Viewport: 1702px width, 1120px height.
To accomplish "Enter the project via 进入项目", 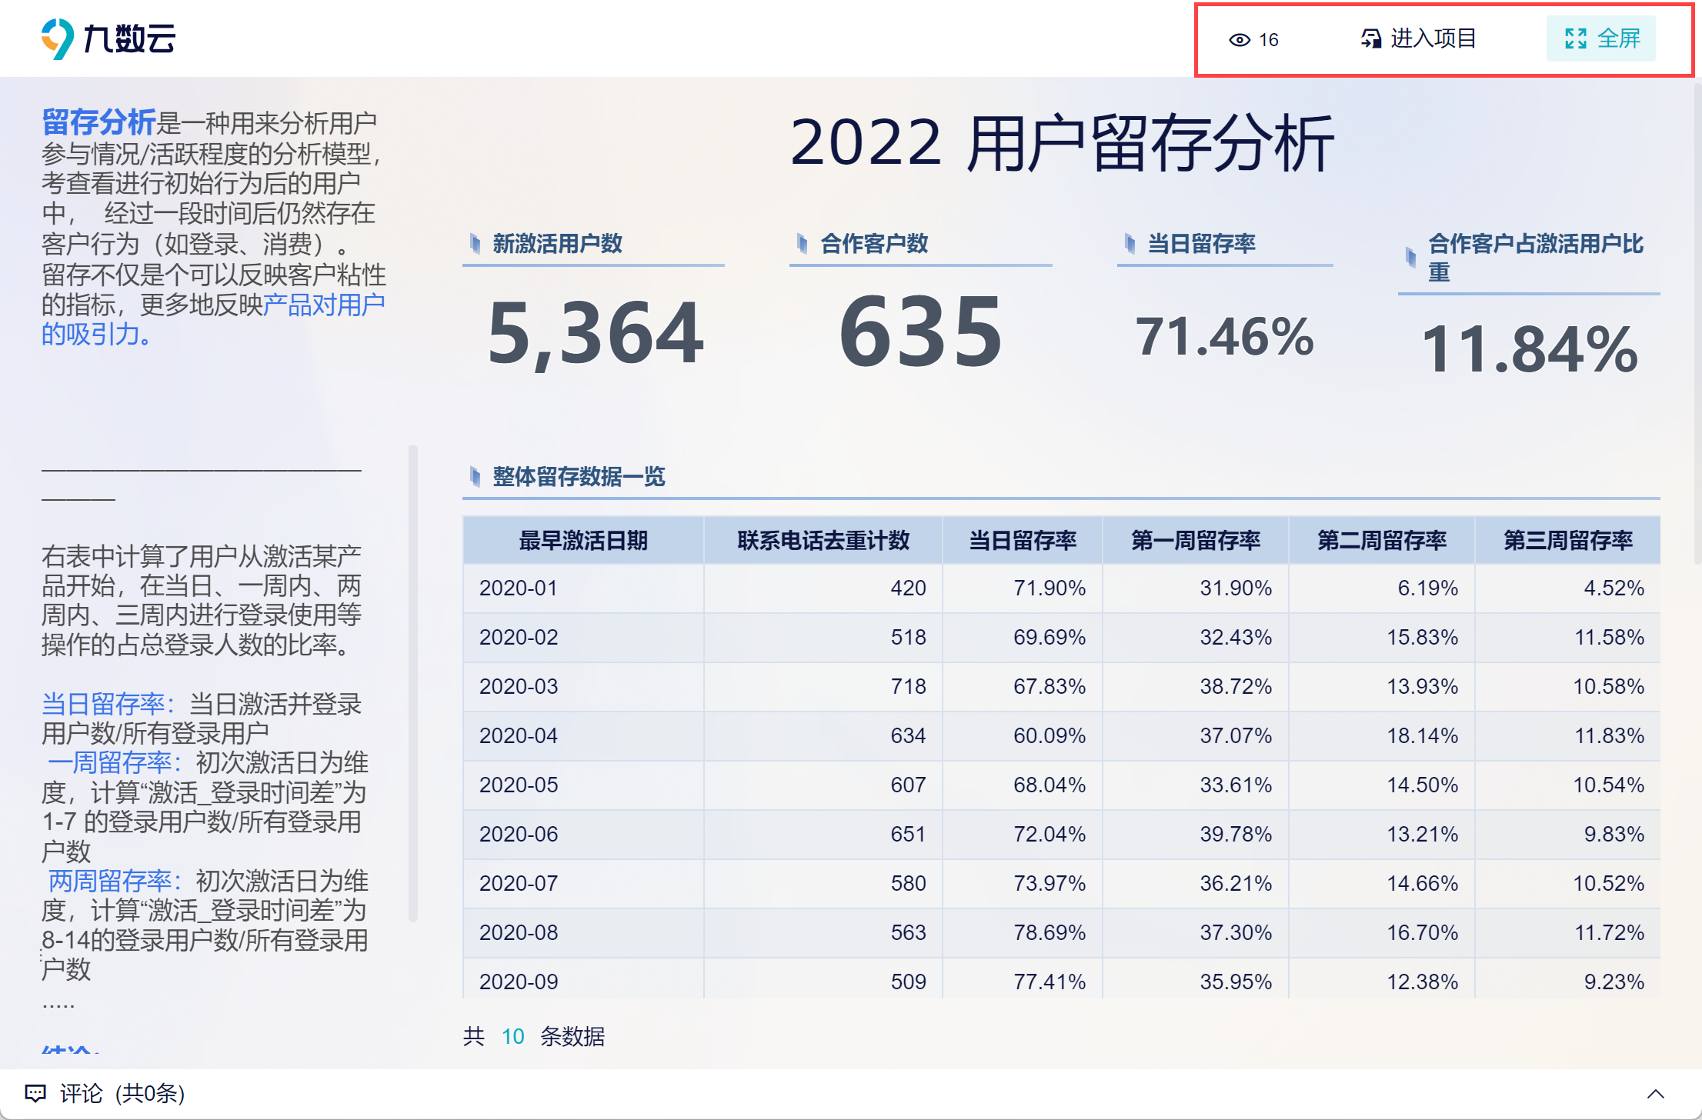I will click(1418, 38).
